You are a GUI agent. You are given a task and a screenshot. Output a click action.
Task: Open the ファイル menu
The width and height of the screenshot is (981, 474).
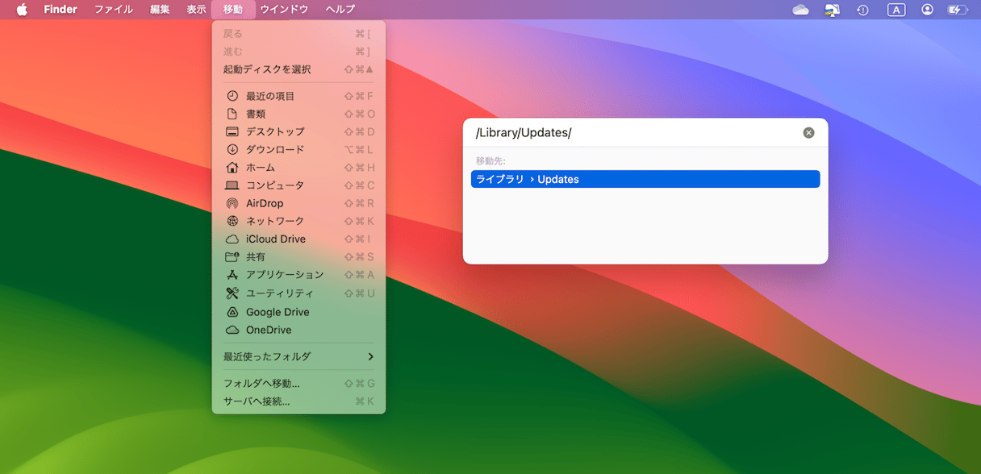coord(114,10)
